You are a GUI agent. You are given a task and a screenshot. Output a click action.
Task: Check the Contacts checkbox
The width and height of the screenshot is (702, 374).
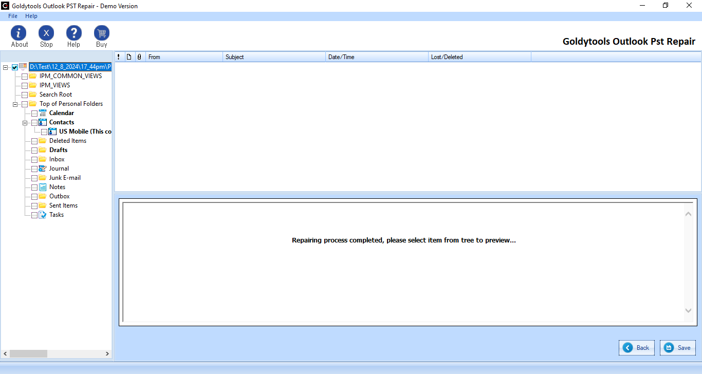click(34, 123)
